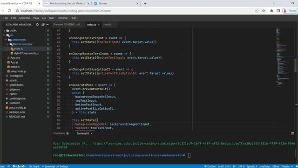Click the editor vertical scrollbar
The width and height of the screenshot is (298, 168).
tap(296, 66)
